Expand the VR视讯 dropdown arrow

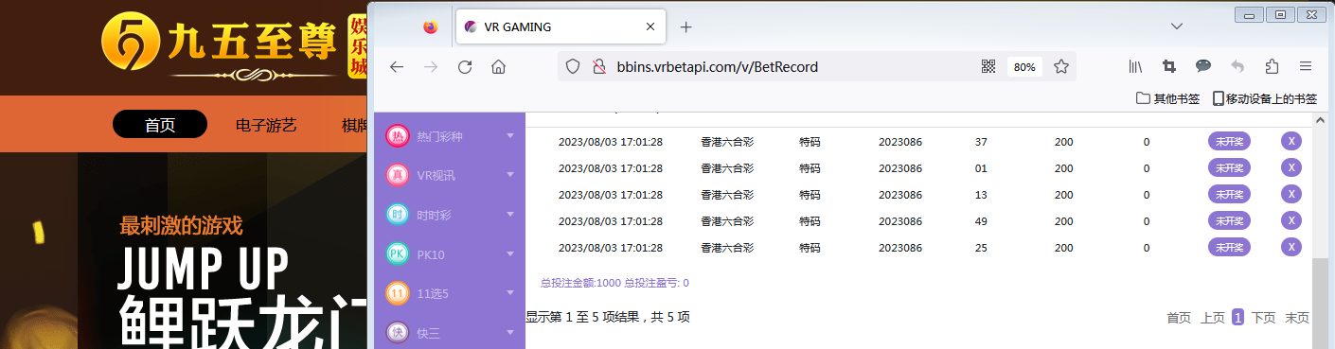pyautogui.click(x=510, y=175)
